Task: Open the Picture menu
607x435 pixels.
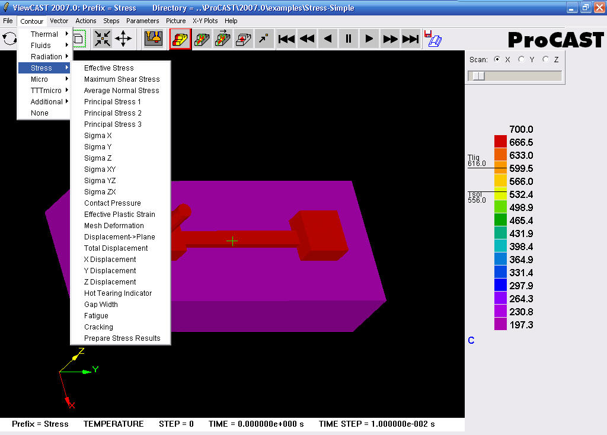Action: (175, 21)
